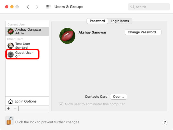
Task: Show all preferences grid icon
Action: 48,7
